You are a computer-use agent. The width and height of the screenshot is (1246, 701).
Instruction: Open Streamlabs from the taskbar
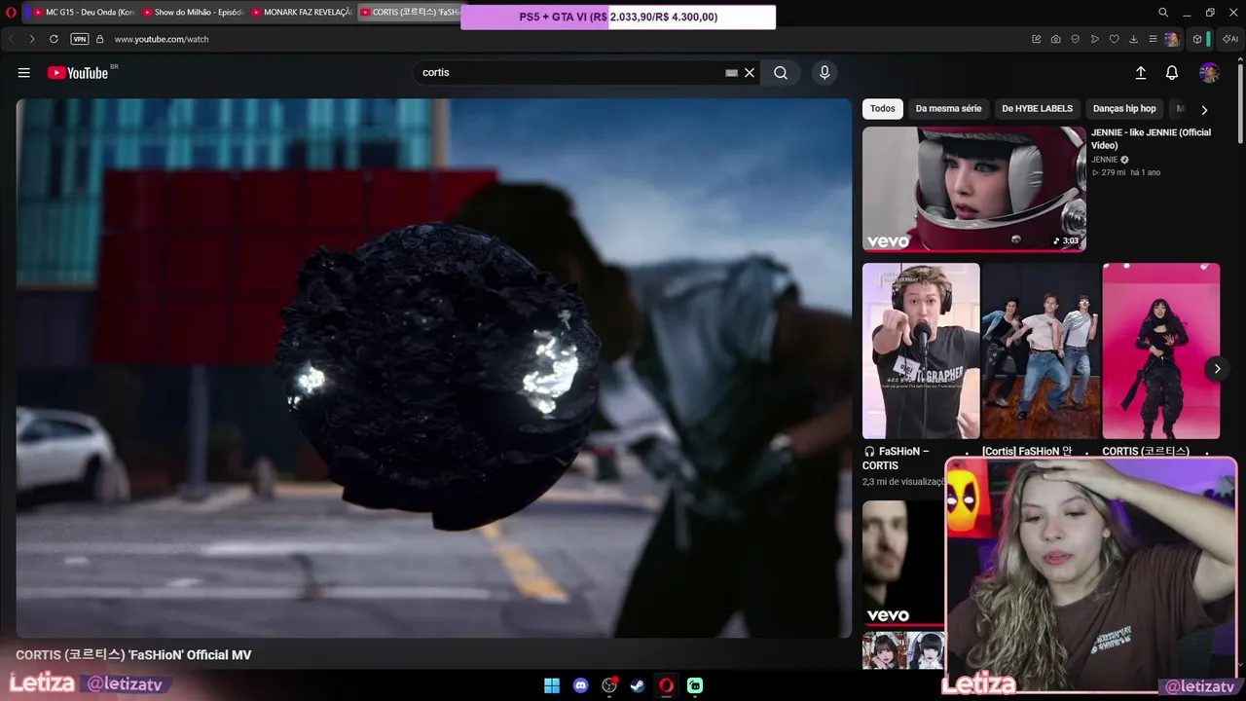tap(695, 685)
